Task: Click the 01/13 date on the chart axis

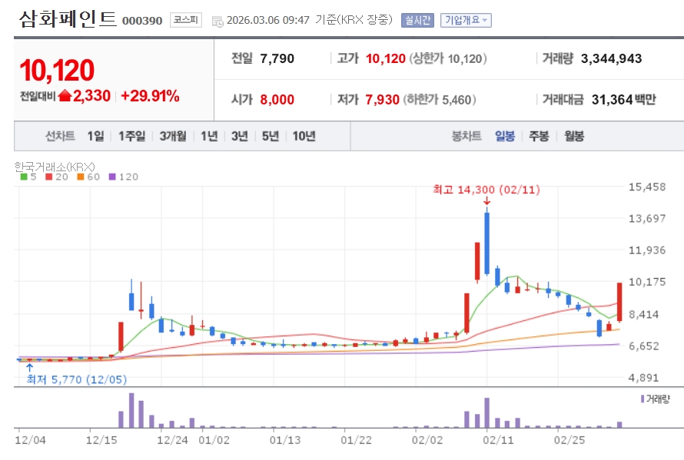Action: coord(285,440)
